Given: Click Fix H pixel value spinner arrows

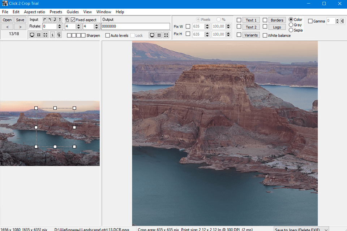Looking at the screenshot, I should (x=207, y=34).
